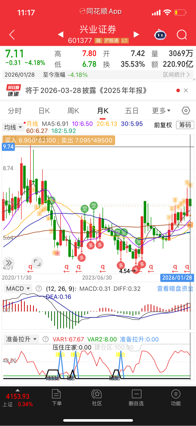Tap the VAR1:67.67 value
The width and height of the screenshot is (196, 426).
(x=68, y=339)
